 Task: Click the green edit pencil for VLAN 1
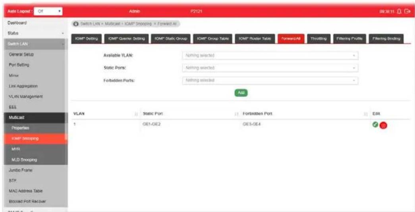tap(375, 125)
